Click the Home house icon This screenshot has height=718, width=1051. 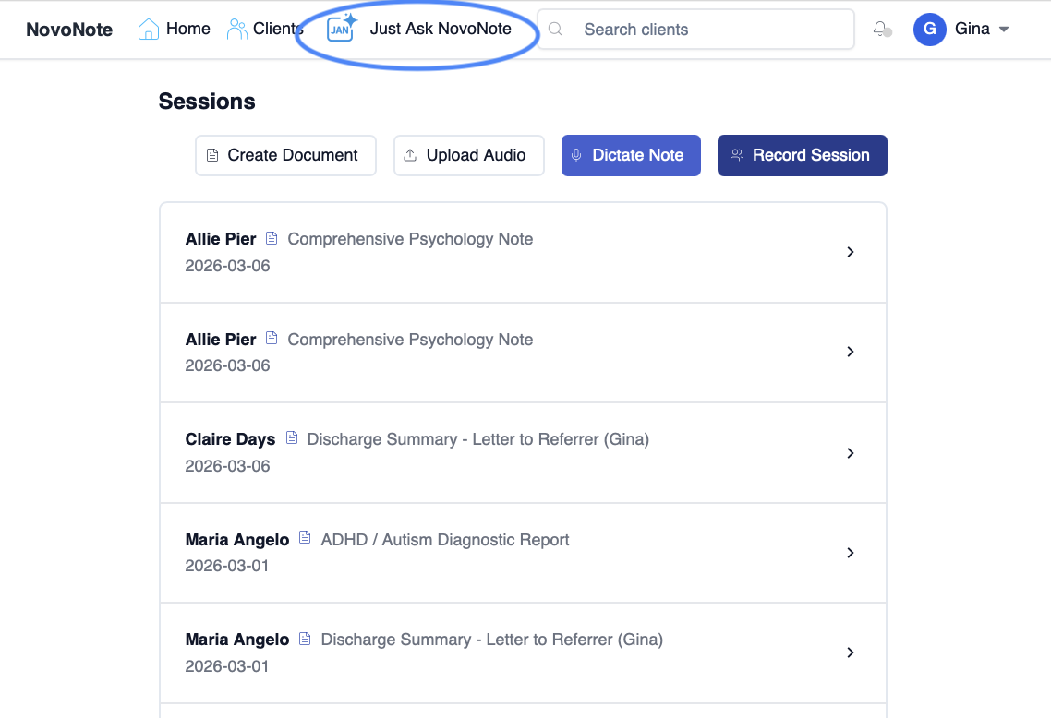(x=148, y=30)
